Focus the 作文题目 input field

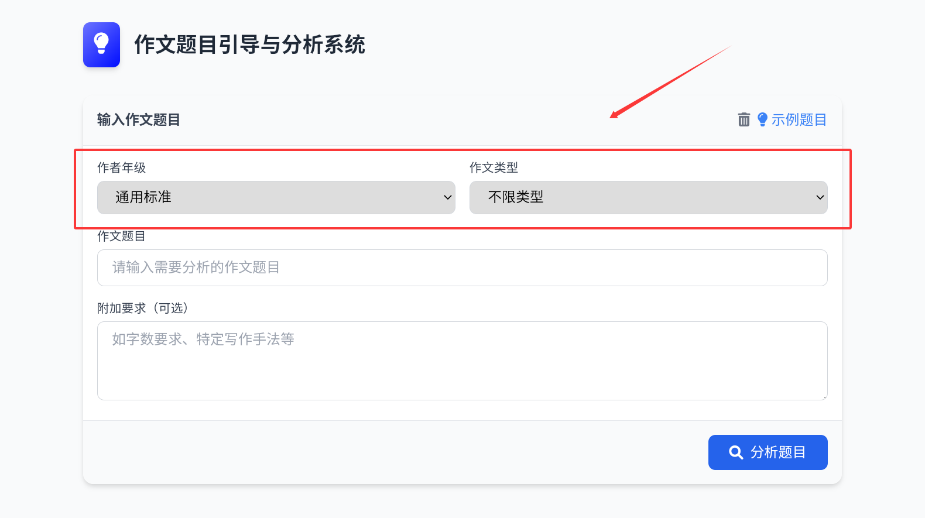462,267
